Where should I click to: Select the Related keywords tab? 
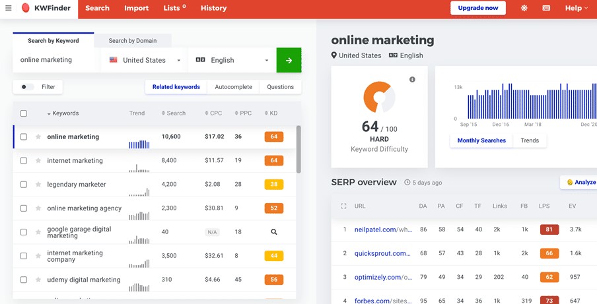coord(176,87)
